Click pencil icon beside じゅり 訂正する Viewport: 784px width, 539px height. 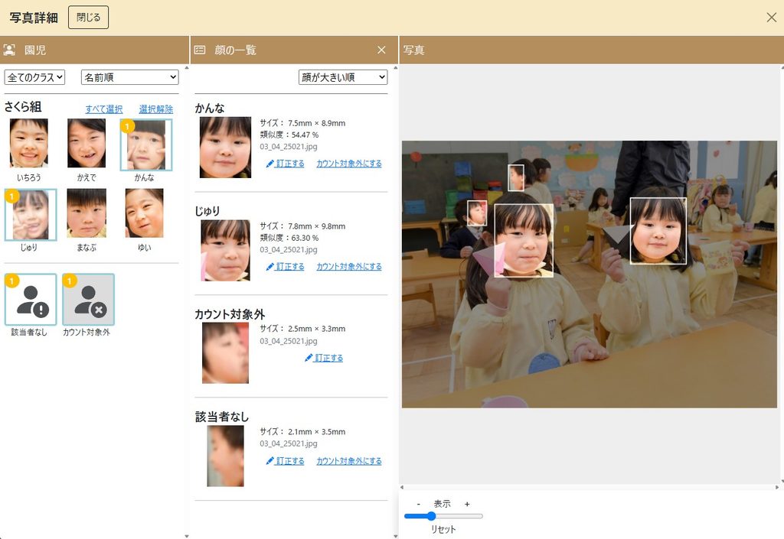[270, 267]
